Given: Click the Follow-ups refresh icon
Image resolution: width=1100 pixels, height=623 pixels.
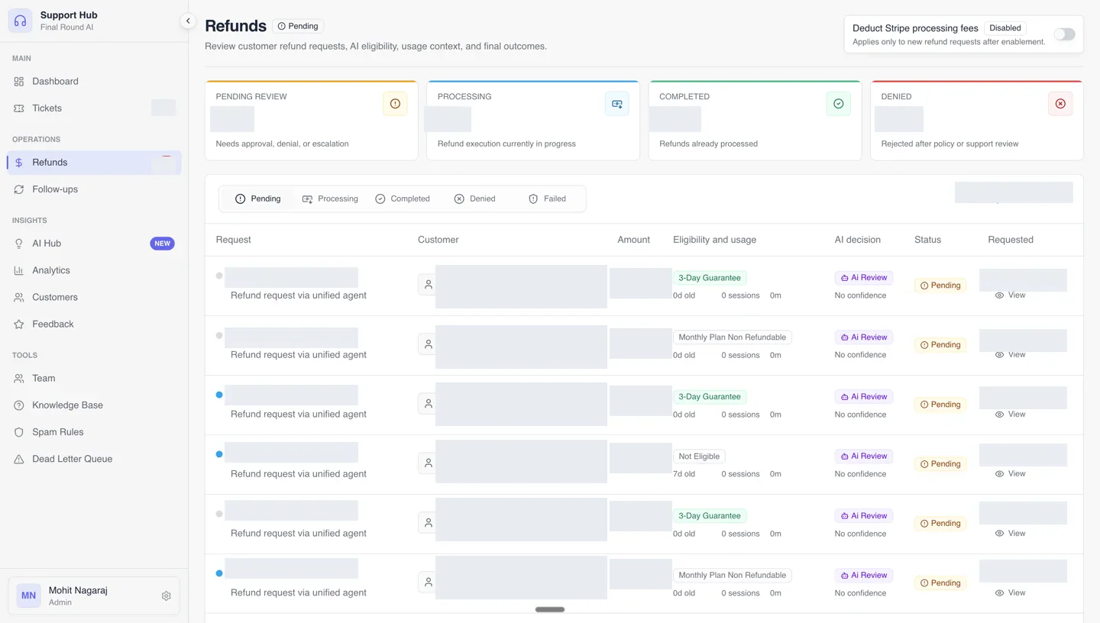Looking at the screenshot, I should 19,189.
